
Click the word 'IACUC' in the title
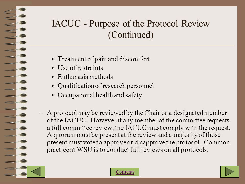[x=66, y=24]
